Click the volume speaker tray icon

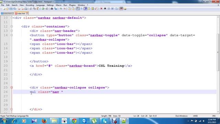tap(203, 121)
